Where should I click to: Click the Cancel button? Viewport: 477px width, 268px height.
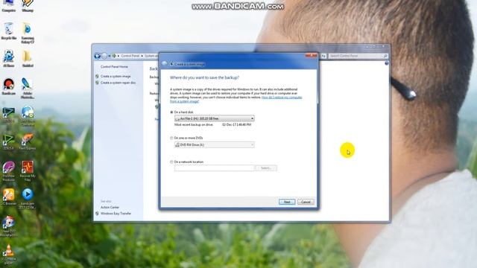point(306,202)
